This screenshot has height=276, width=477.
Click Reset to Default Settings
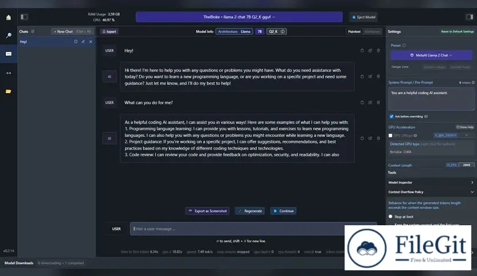pos(457,31)
